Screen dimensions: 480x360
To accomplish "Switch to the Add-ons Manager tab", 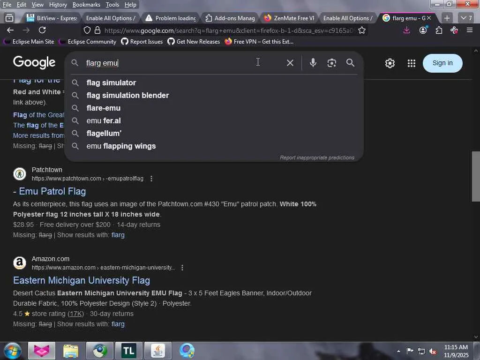I will (230, 18).
